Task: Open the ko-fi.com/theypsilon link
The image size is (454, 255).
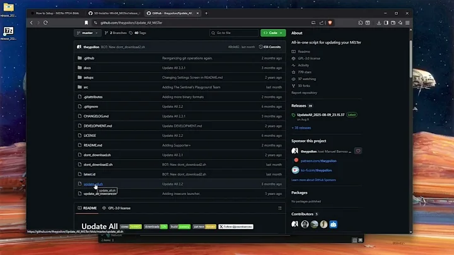Action: pyautogui.click(x=316, y=170)
